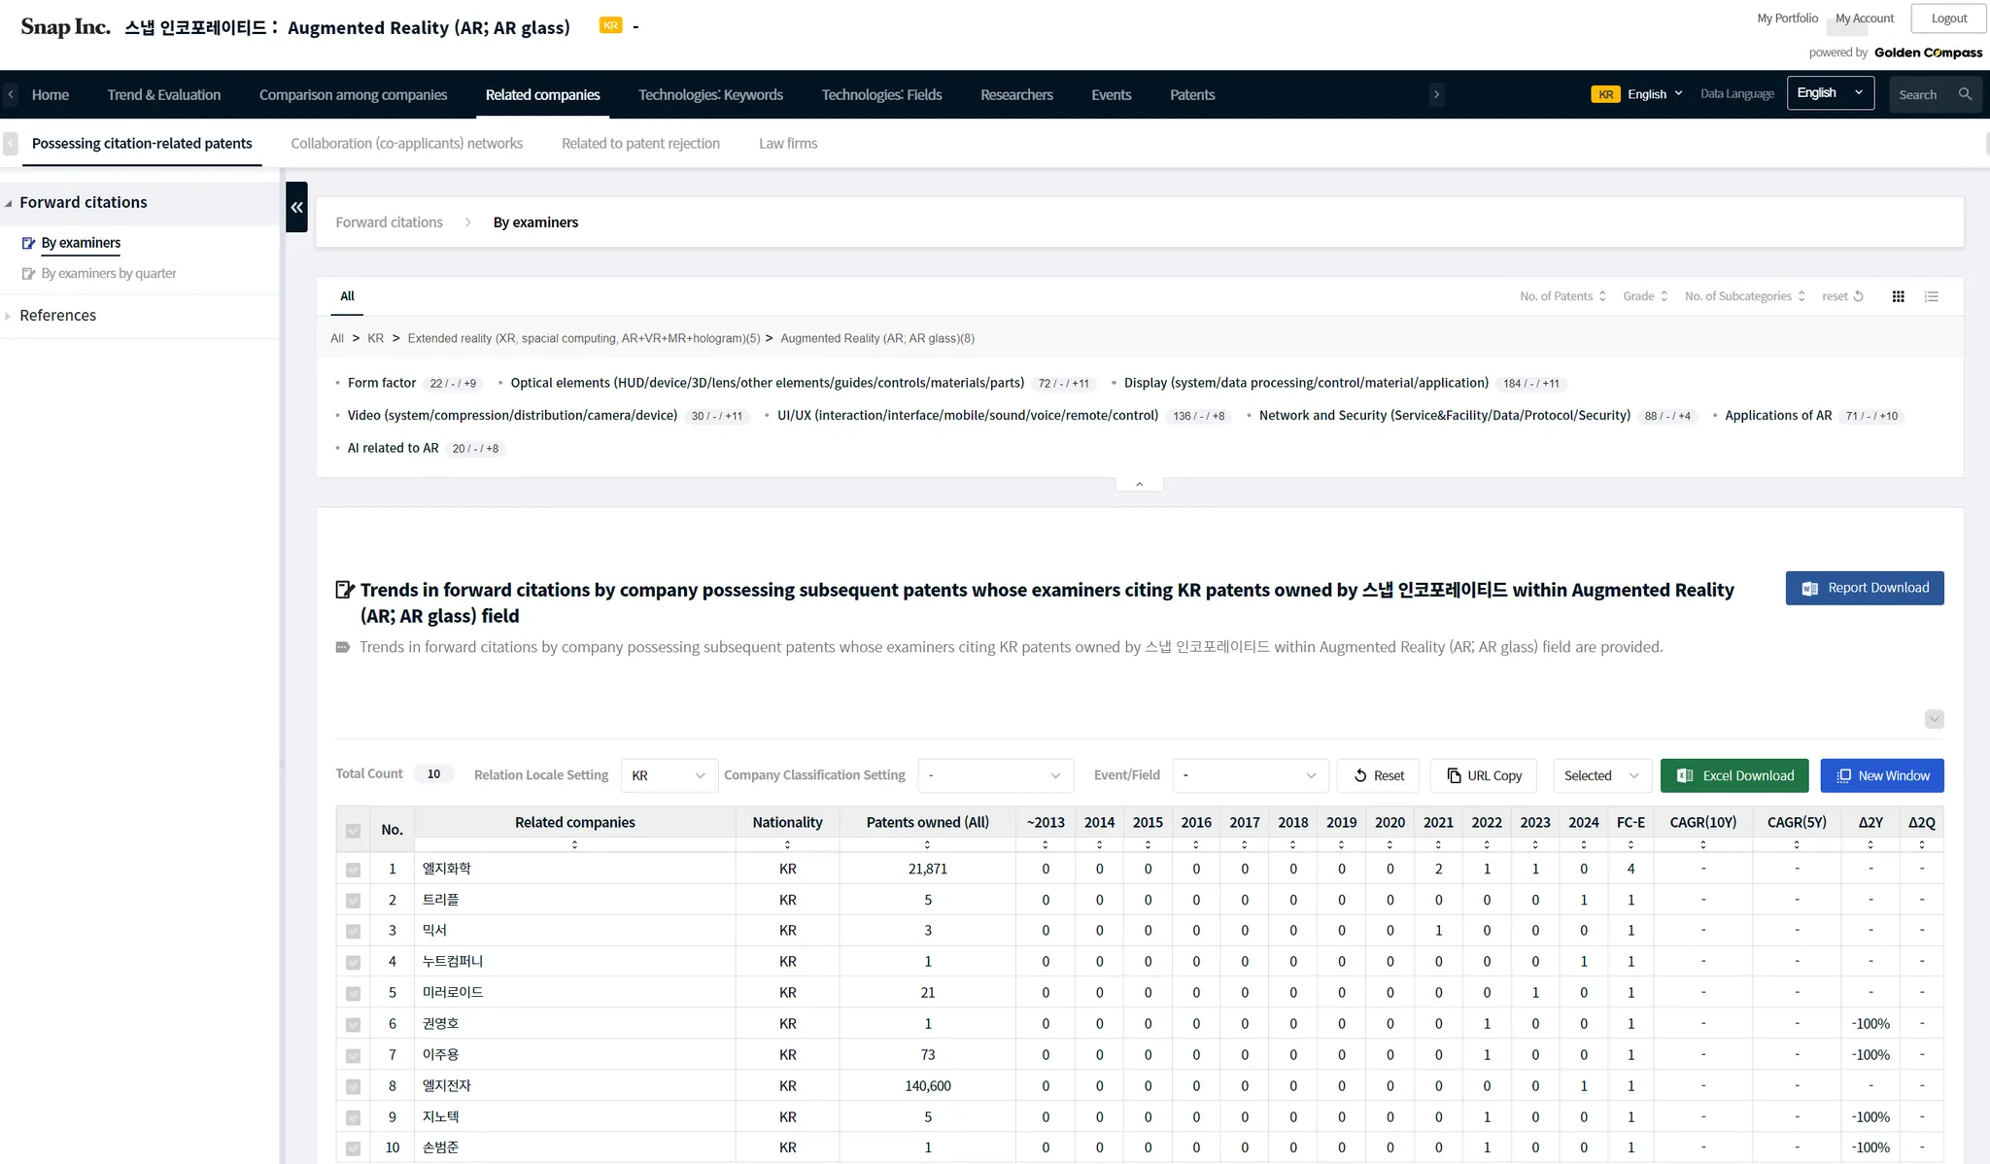Sort by Patents owned (All) column
Image resolution: width=1990 pixels, height=1164 pixels.
point(927,844)
